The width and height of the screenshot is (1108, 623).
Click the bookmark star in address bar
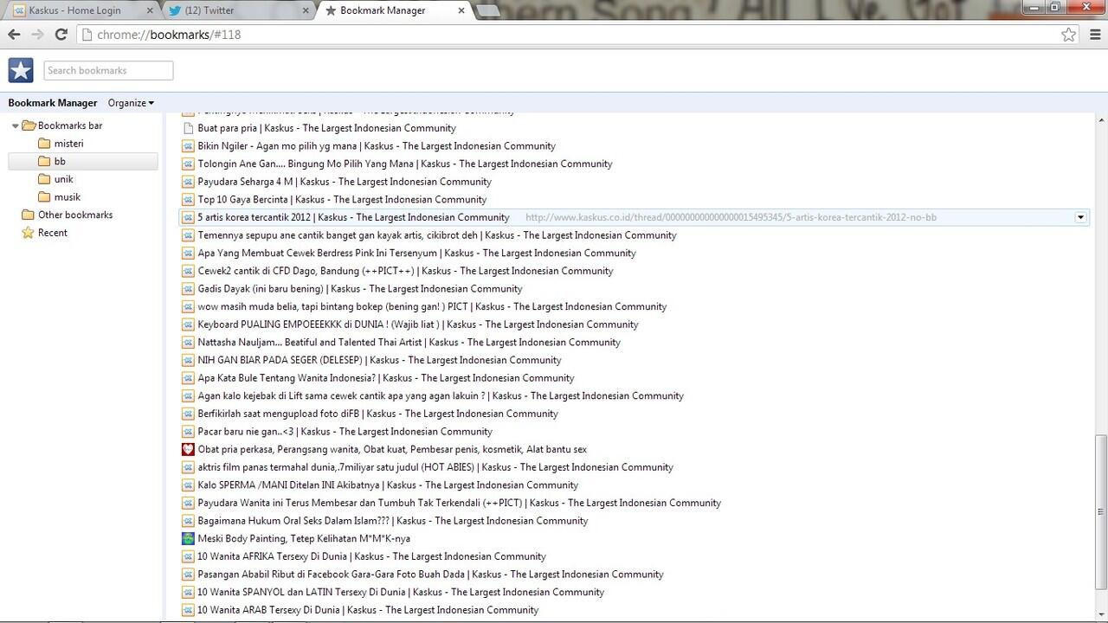tap(1069, 35)
